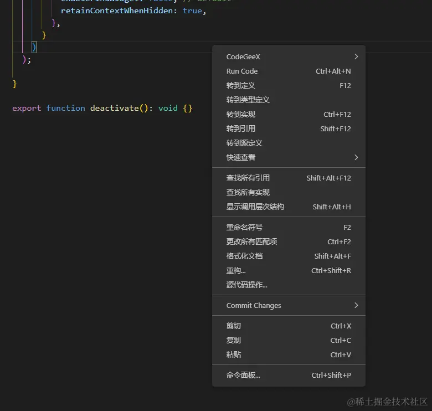Select 显示调用层次结构 menu entry
The width and height of the screenshot is (432, 411).
(x=289, y=207)
